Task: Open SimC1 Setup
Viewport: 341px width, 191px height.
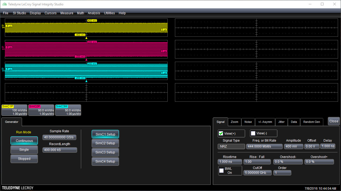Action: [x=105, y=134]
